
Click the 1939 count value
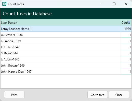pos(128,29)
